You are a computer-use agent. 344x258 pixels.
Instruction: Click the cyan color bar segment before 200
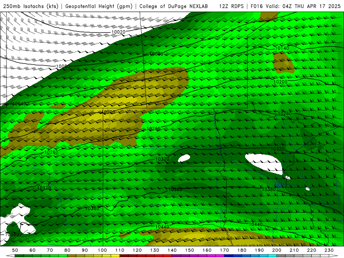(x=272, y=255)
